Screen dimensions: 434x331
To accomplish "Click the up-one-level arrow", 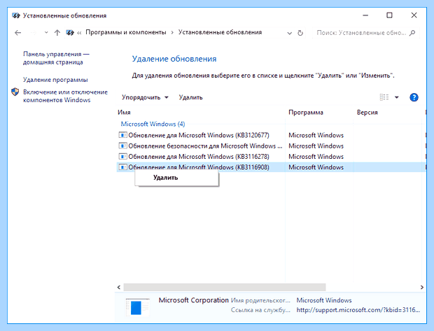I will pos(57,33).
